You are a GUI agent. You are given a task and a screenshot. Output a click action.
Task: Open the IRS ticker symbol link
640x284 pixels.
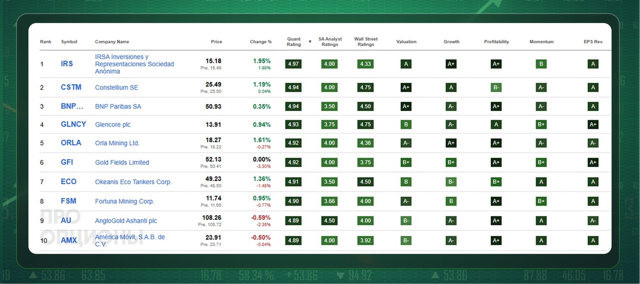pos(67,64)
